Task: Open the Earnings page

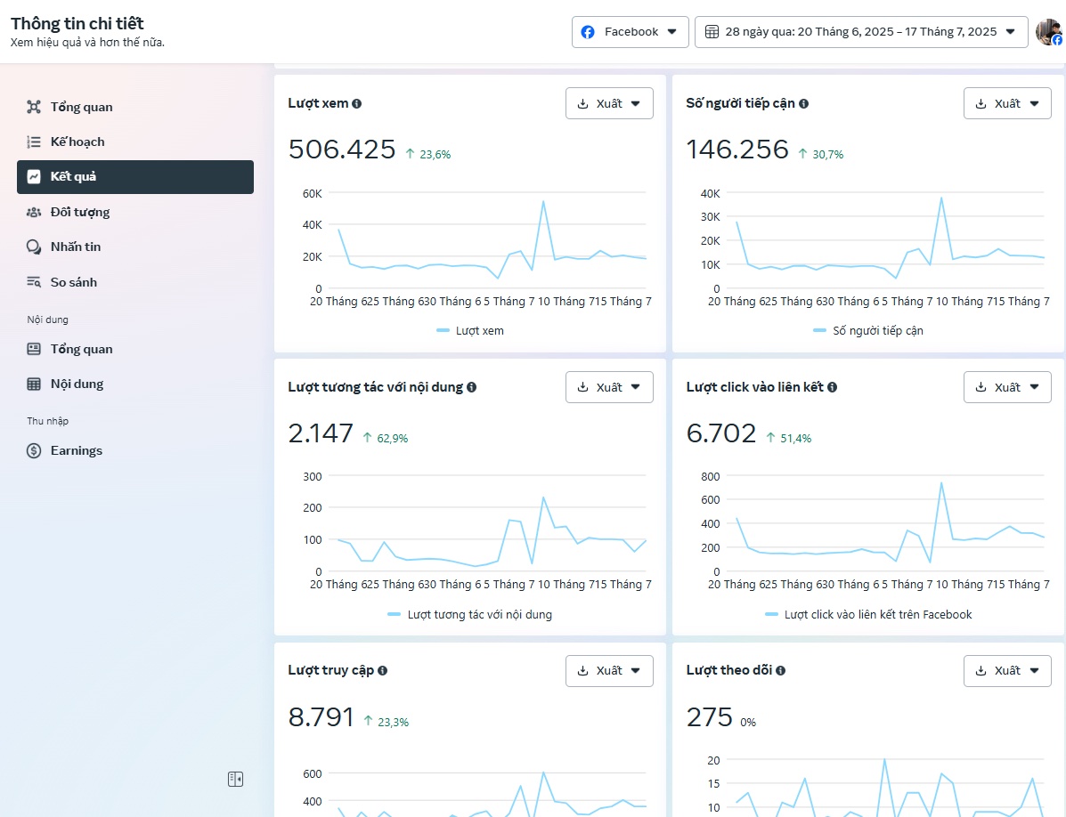Action: pyautogui.click(x=135, y=450)
